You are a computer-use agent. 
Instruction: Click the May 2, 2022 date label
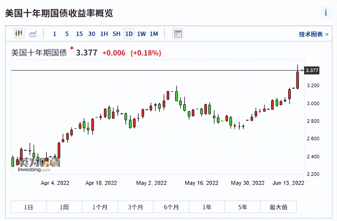151,183
